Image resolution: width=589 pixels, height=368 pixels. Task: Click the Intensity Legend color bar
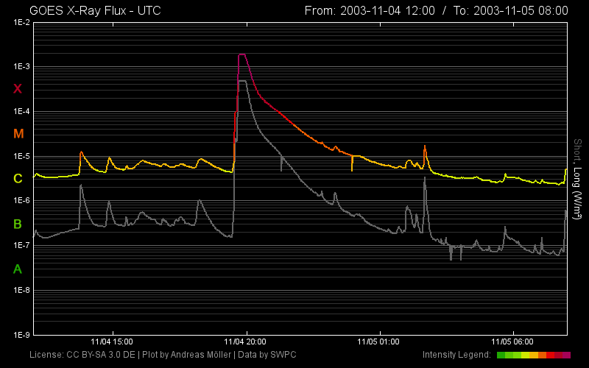click(x=533, y=355)
